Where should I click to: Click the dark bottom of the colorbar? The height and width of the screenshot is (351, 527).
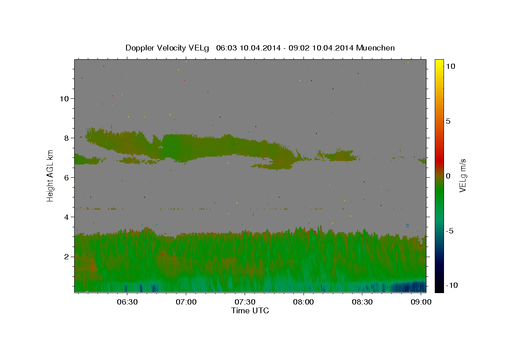pyautogui.click(x=439, y=287)
